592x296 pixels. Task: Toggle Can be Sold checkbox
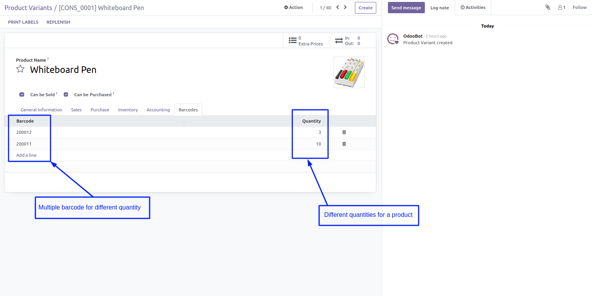point(22,94)
